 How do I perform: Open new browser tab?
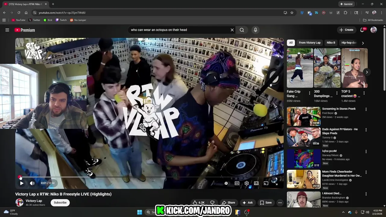(x=53, y=4)
